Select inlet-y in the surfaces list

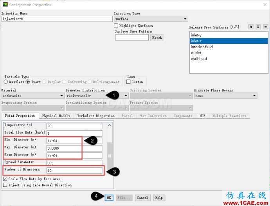click(229, 35)
